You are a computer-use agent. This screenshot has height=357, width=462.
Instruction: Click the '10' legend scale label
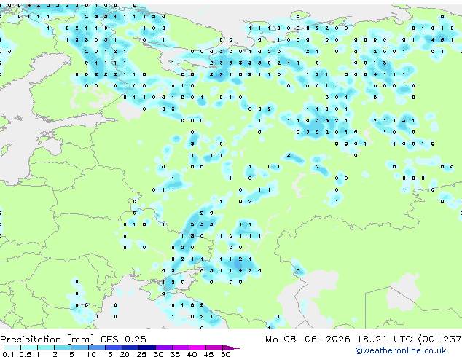(x=91, y=354)
